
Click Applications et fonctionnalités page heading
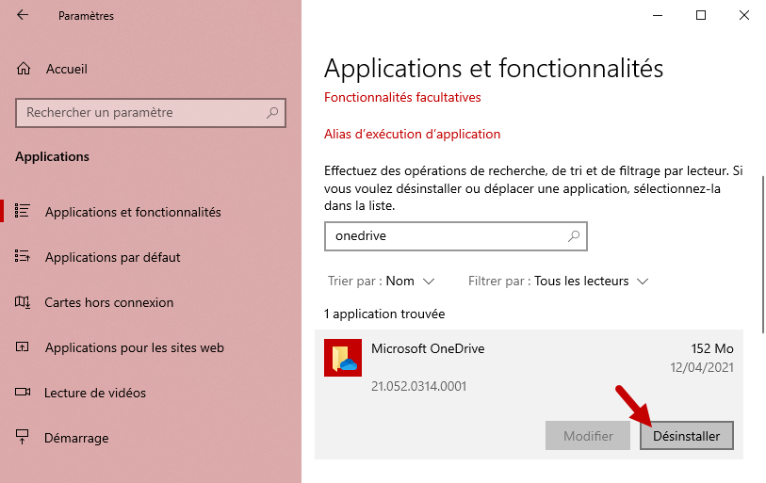click(494, 68)
